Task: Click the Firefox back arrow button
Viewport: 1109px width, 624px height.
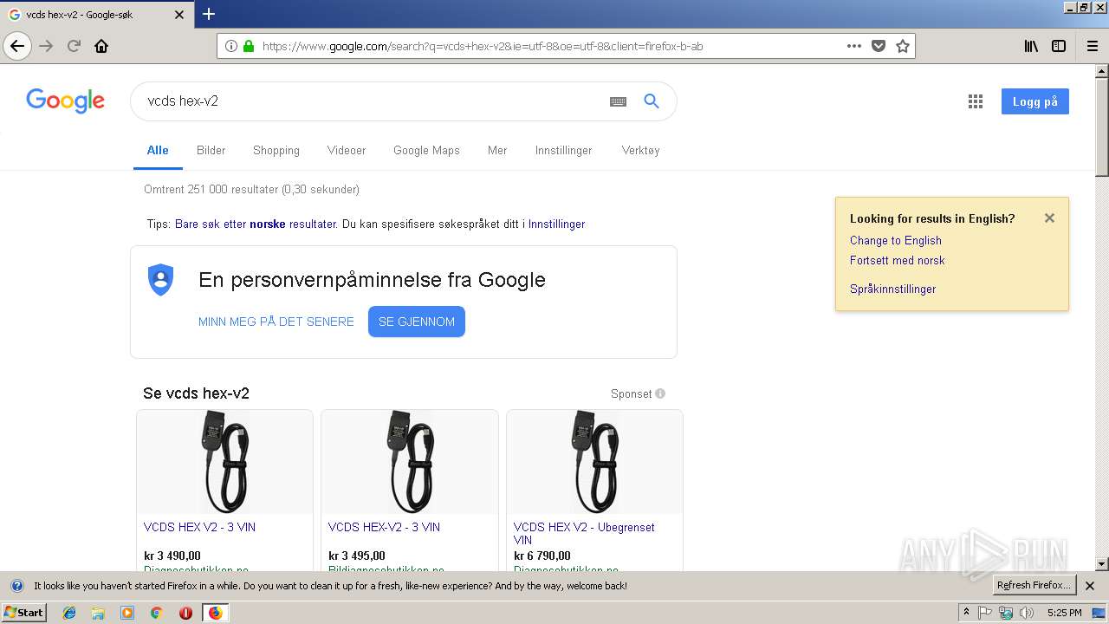Action: 17,46
